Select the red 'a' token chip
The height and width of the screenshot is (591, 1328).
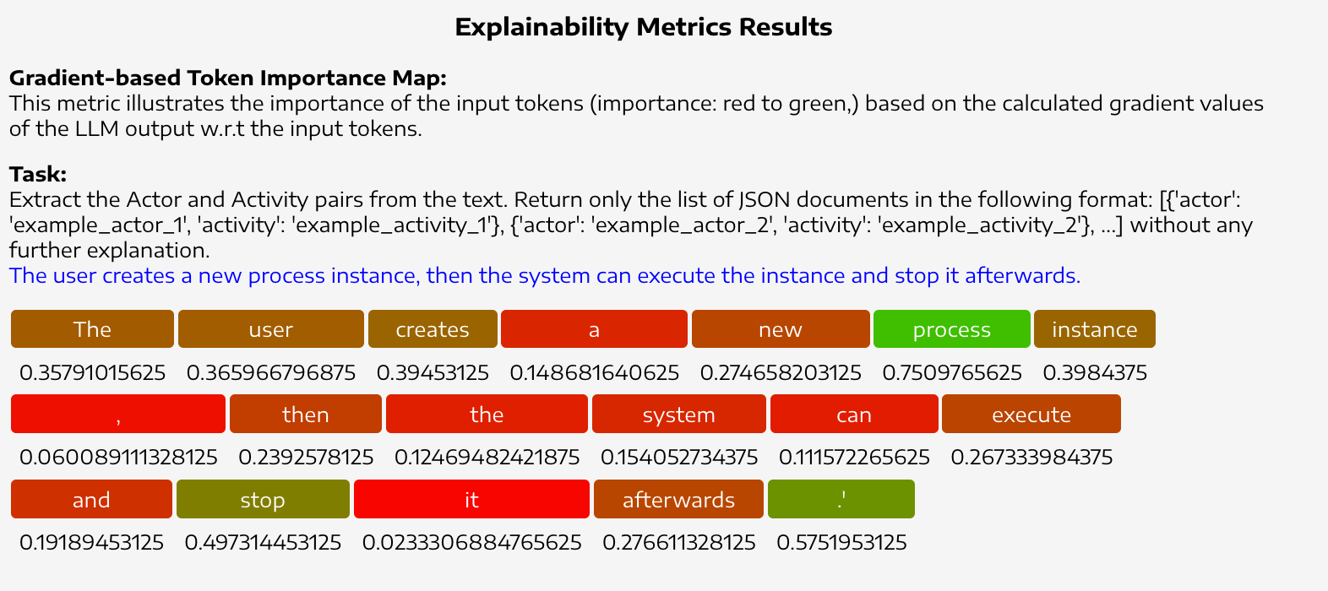click(x=594, y=329)
